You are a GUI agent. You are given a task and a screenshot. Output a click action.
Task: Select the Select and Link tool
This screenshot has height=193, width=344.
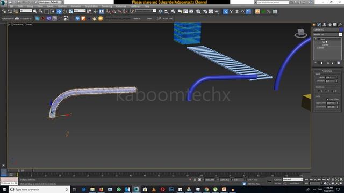(x=4, y=11)
